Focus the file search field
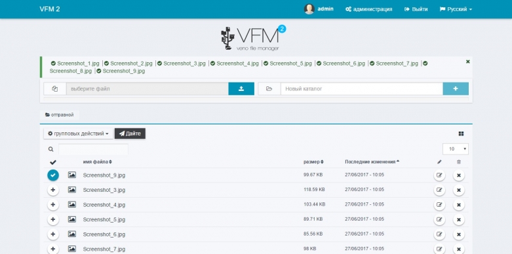This screenshot has width=512, height=254. coord(93,149)
